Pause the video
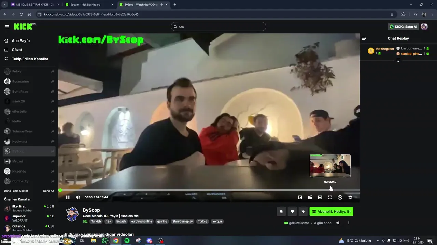The width and height of the screenshot is (437, 245). [x=68, y=197]
